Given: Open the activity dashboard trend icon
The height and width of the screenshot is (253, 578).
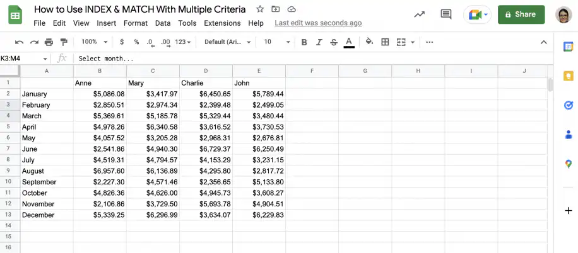Looking at the screenshot, I should tap(420, 14).
